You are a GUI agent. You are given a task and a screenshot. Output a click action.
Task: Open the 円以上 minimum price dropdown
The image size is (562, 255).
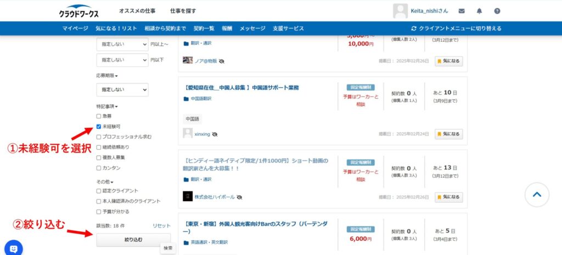click(122, 44)
